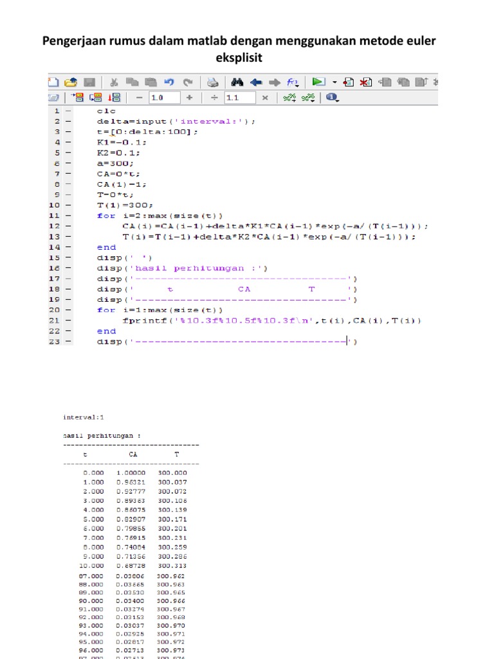The height and width of the screenshot is (659, 494).
Task: Expand the Run button dropdown arrow
Action: pyautogui.click(x=334, y=82)
